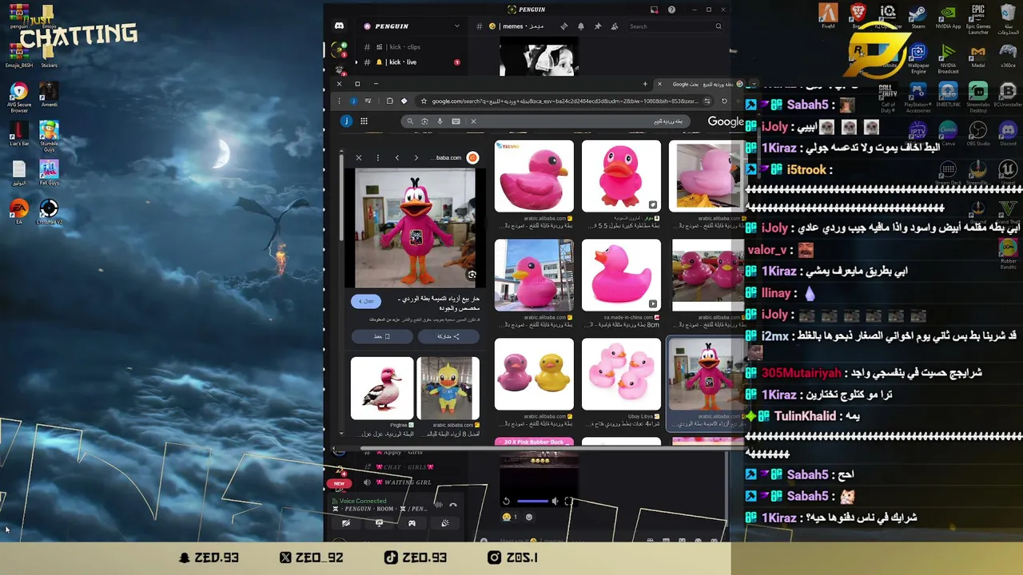The width and height of the screenshot is (1023, 575).
Task: Open the alibaba.com source link in the preview
Action: (x=456, y=158)
